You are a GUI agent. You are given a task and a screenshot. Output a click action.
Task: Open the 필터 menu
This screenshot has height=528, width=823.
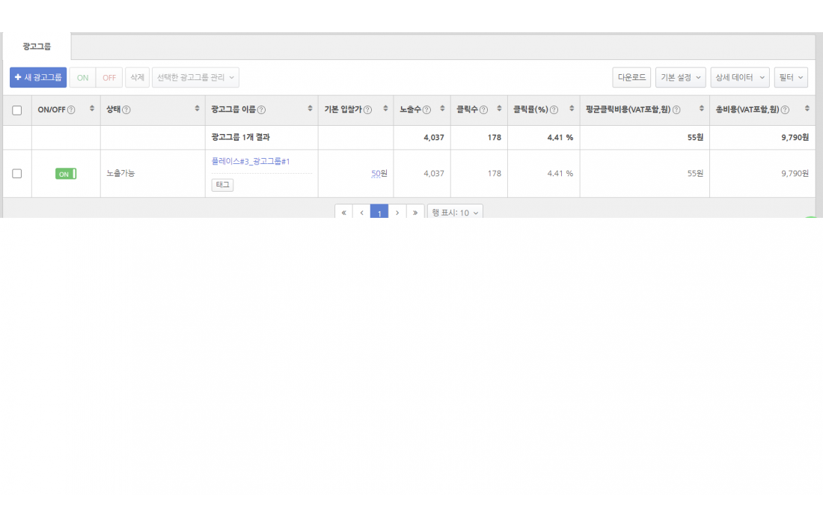[x=791, y=78]
